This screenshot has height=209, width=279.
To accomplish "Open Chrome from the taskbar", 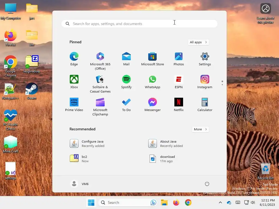I will click(188, 202).
